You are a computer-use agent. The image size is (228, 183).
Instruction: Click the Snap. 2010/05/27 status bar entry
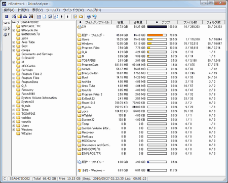tap(103, 178)
